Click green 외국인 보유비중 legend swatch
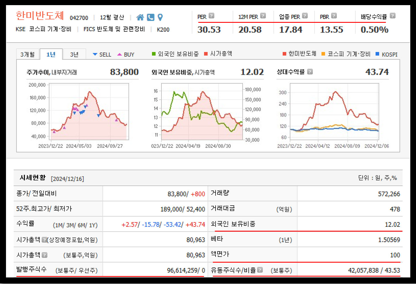This screenshot has width=416, height=284. coord(154,54)
